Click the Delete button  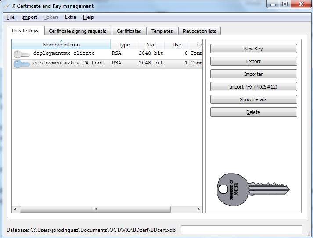(253, 112)
